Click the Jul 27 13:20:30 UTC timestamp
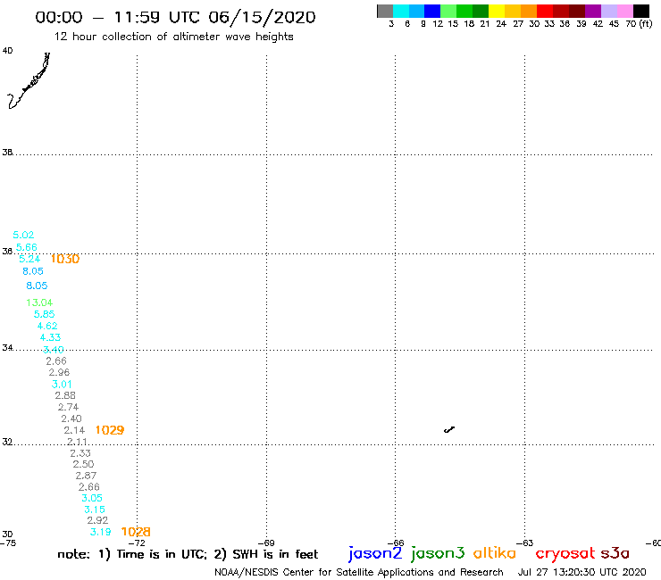Screen dimensions: 661x580 point(582,573)
